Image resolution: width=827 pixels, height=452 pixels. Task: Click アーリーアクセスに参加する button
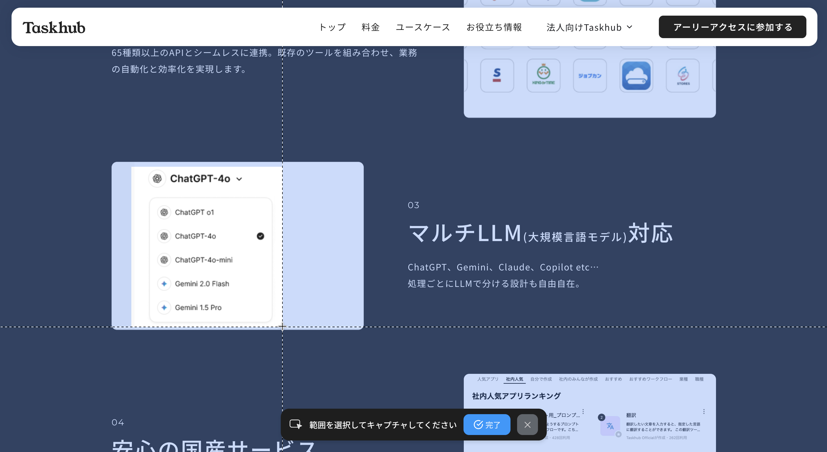[732, 27]
